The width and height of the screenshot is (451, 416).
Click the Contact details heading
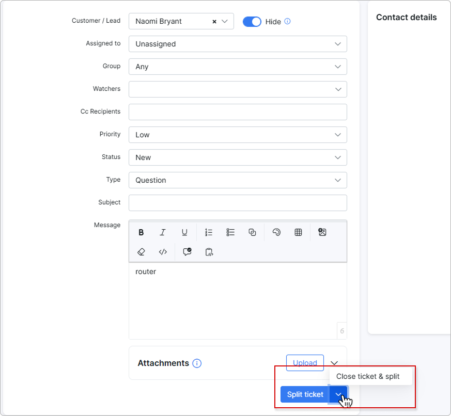(x=407, y=17)
